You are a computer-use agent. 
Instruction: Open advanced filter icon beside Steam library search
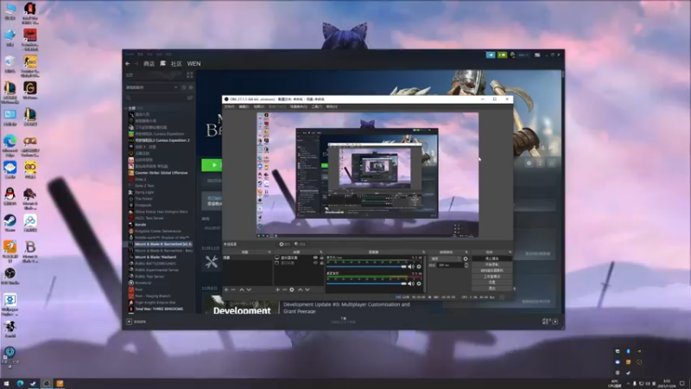click(x=190, y=98)
